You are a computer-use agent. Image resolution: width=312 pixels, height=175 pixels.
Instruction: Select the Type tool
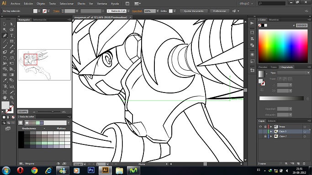[x=11, y=36]
